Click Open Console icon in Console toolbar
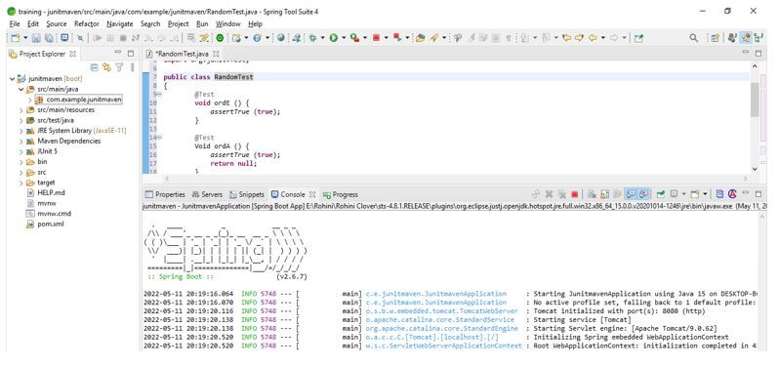 pos(695,194)
